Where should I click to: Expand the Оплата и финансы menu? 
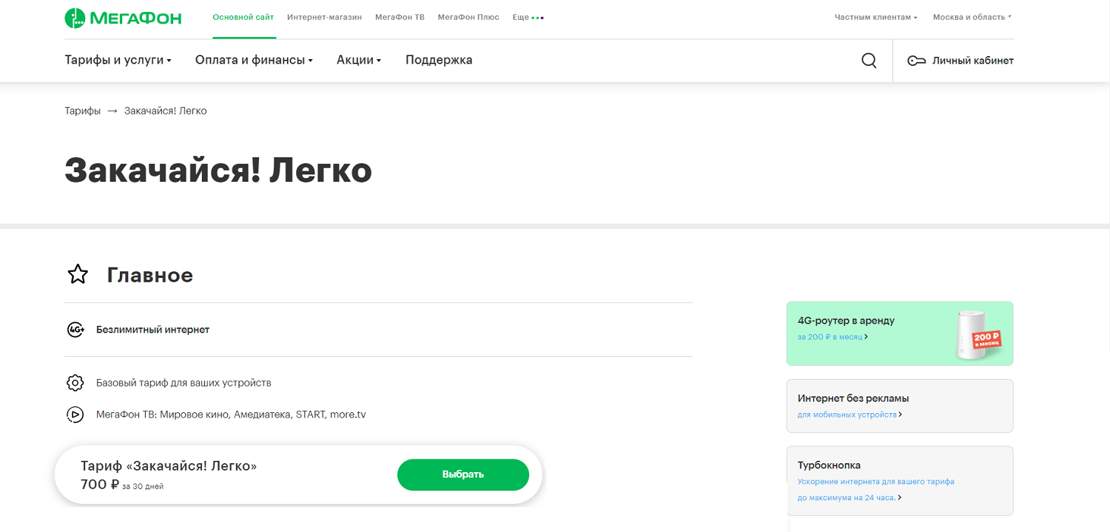(254, 61)
